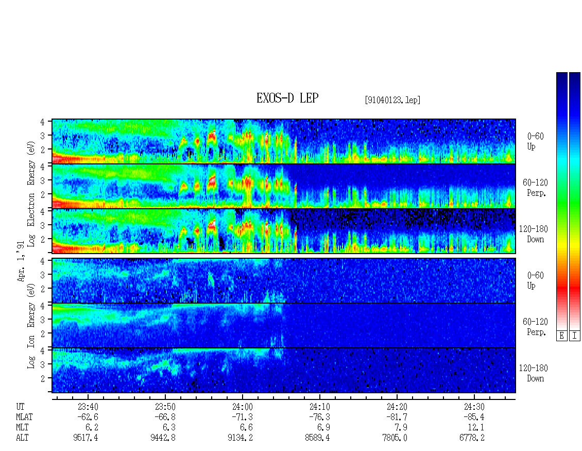Click the ALT value 9134.2

[240, 438]
